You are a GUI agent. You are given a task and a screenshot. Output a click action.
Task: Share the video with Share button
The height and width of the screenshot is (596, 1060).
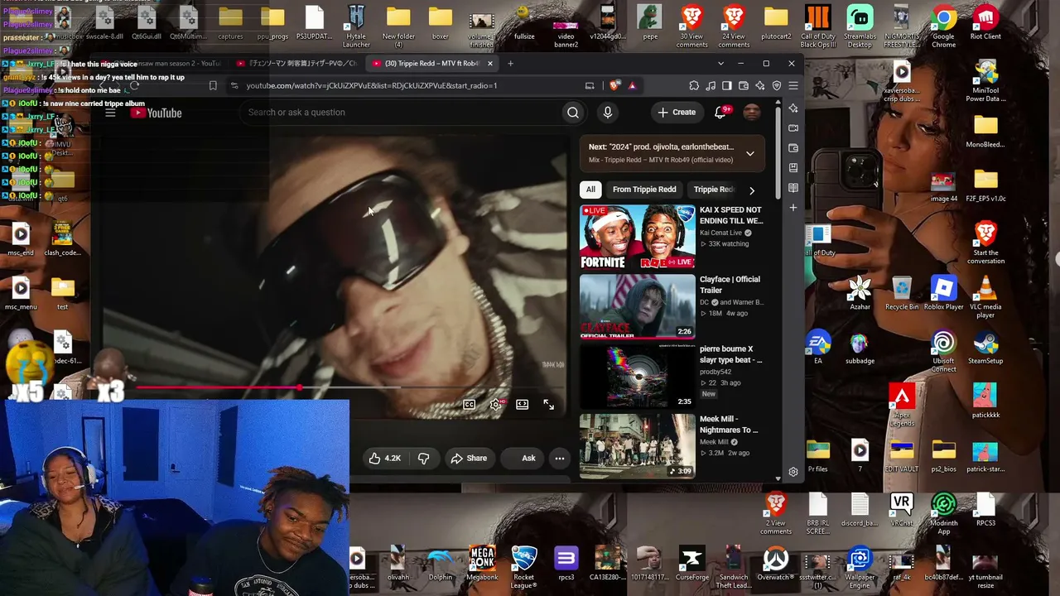[x=468, y=458]
